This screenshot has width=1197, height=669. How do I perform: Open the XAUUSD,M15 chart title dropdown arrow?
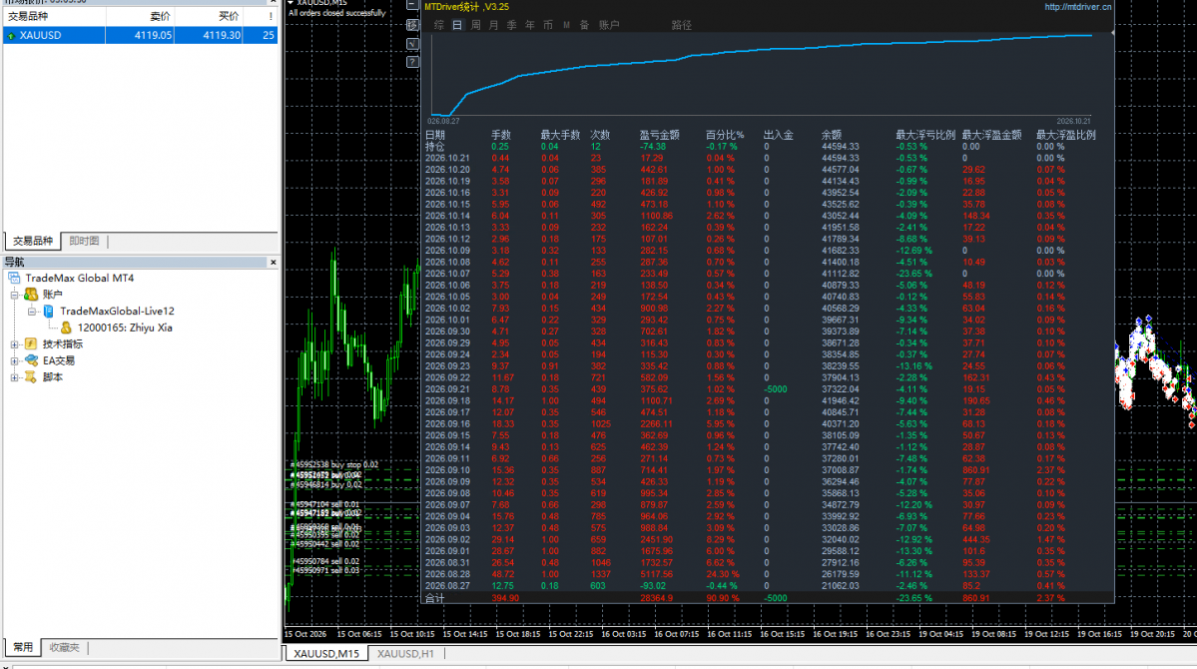point(291,3)
